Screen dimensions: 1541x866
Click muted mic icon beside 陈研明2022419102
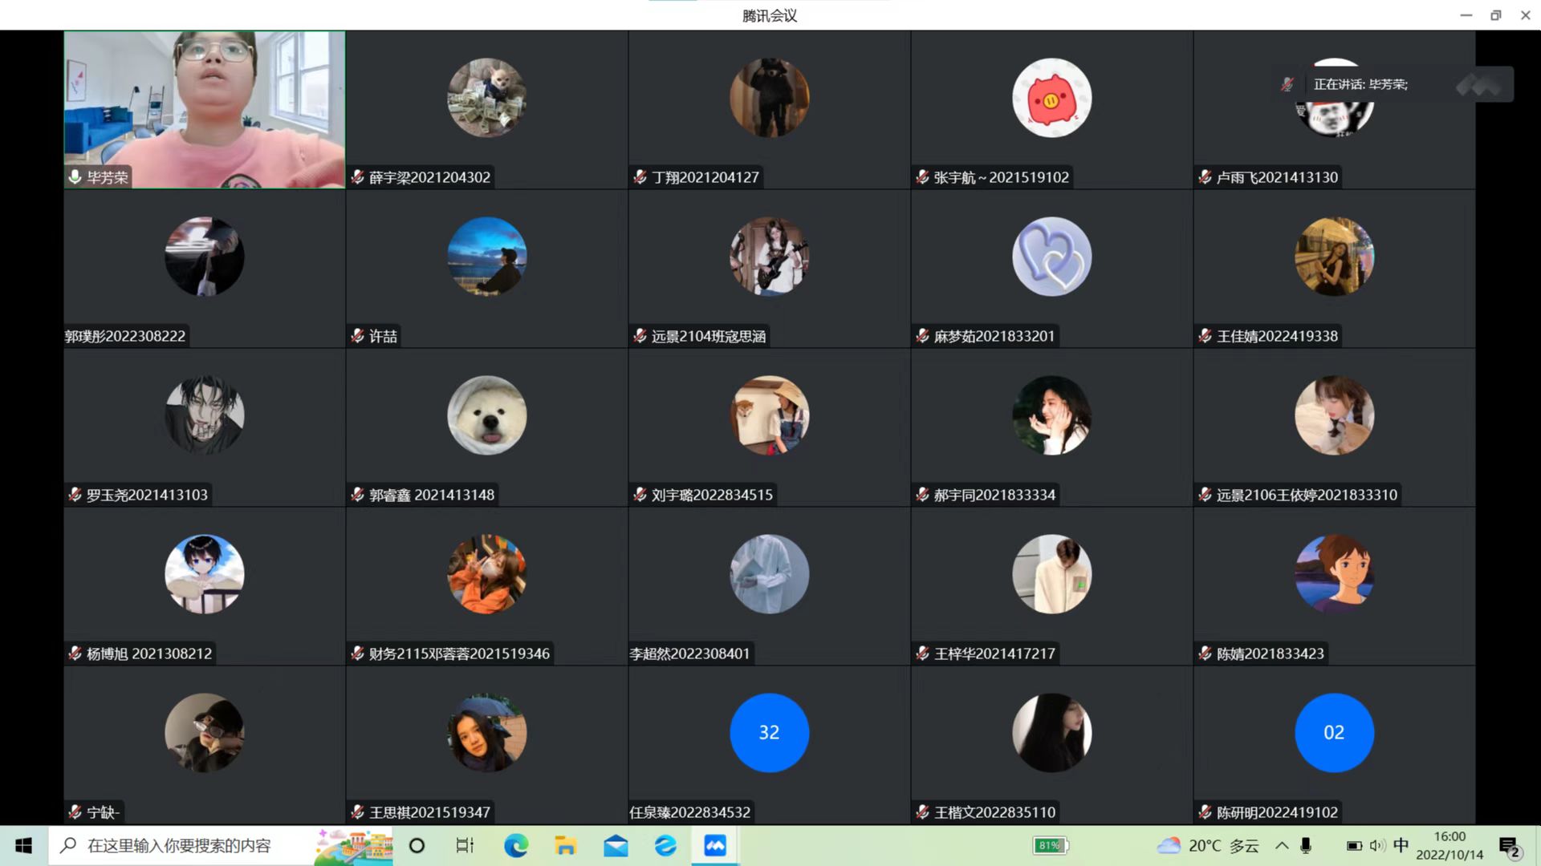coord(1206,812)
